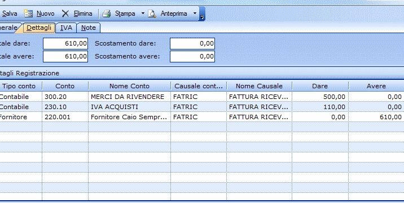
Task: Click the Totale dare field
Action: [65, 43]
